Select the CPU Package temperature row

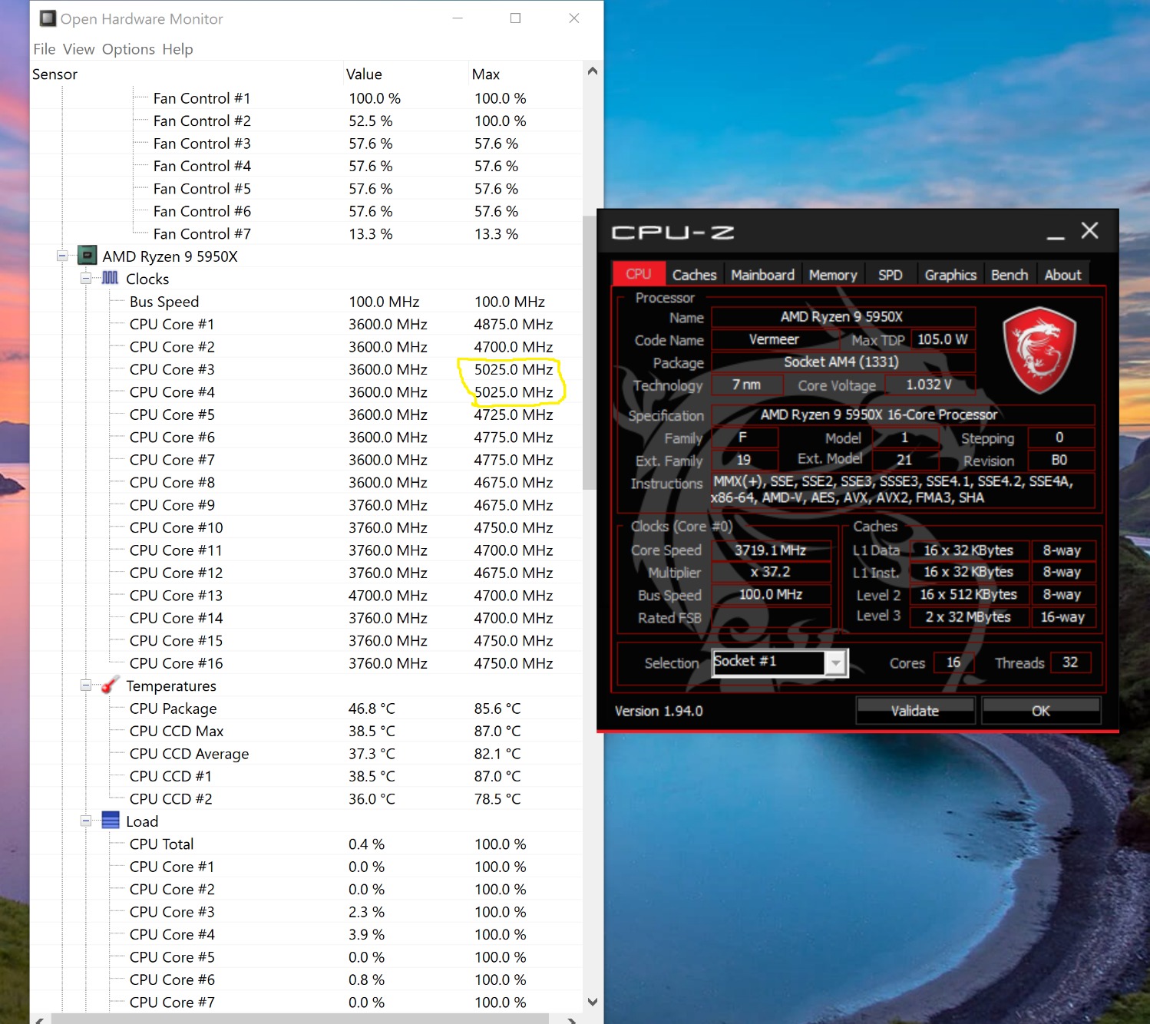[306, 709]
